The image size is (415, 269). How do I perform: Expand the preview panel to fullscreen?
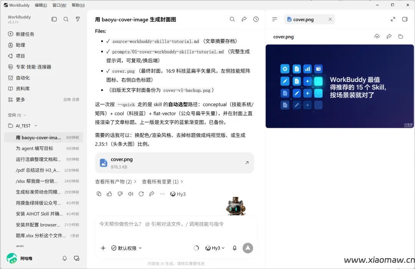pyautogui.click(x=393, y=19)
